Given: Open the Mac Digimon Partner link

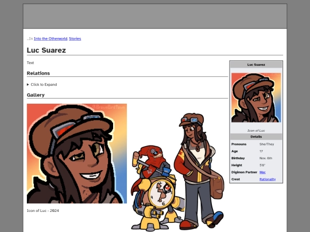Looking at the screenshot, I should coord(262,172).
